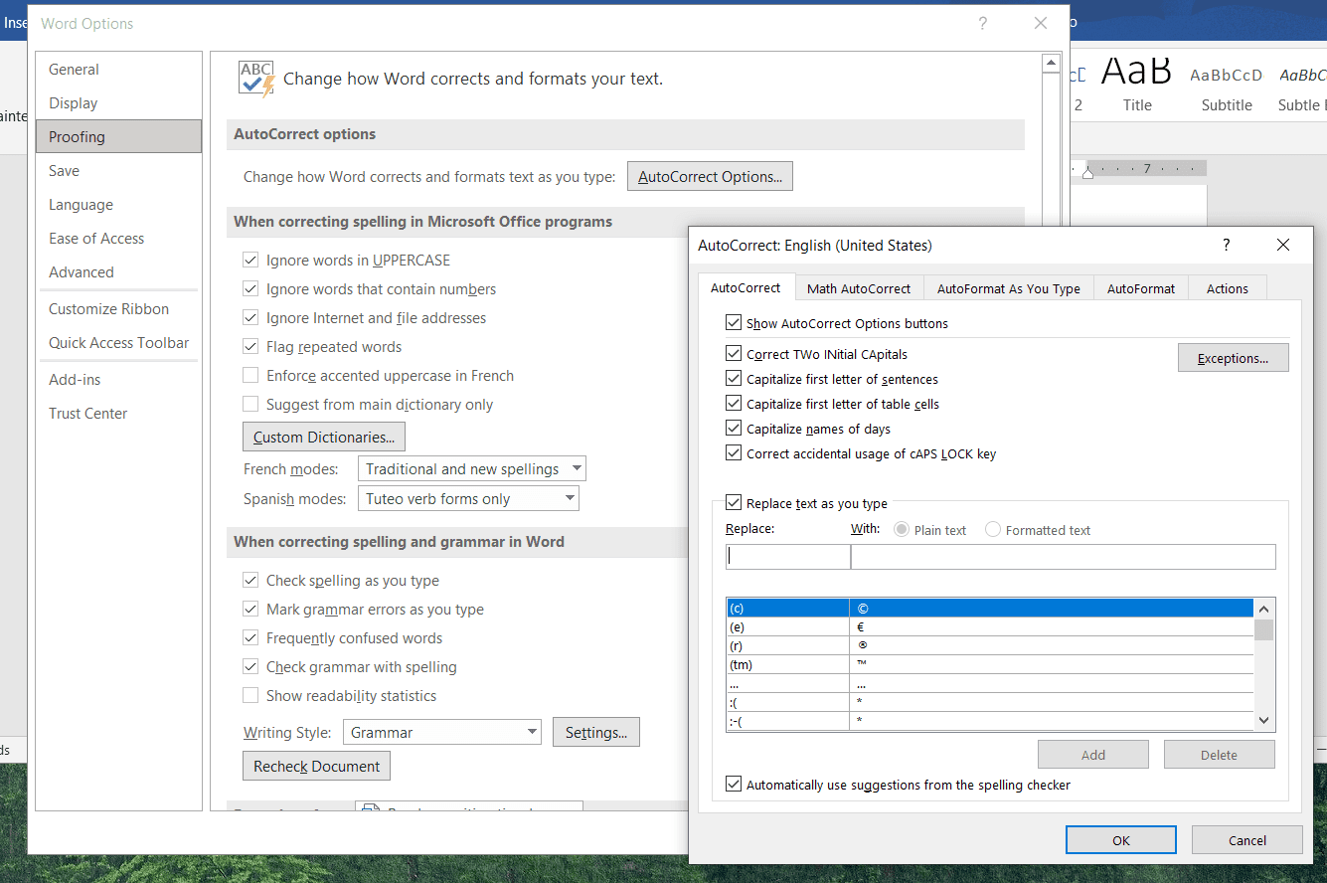
Task: Open the Writing Style dropdown
Action: tap(441, 733)
